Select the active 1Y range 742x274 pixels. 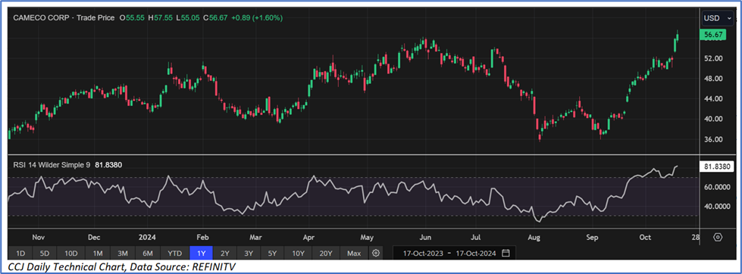coord(201,253)
